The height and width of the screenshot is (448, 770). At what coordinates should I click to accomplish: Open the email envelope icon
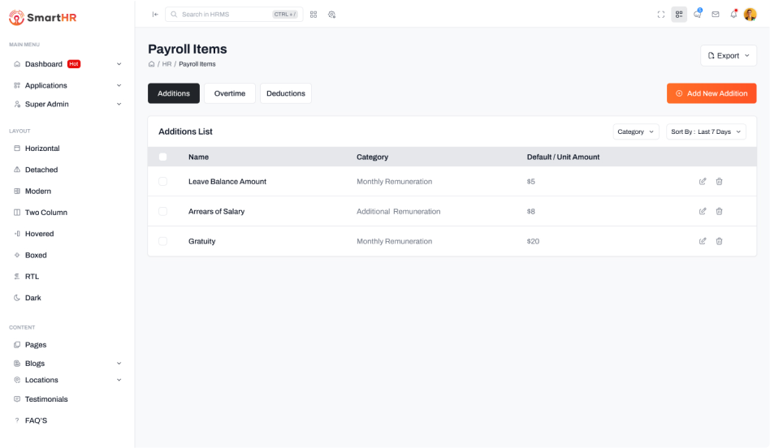tap(716, 15)
